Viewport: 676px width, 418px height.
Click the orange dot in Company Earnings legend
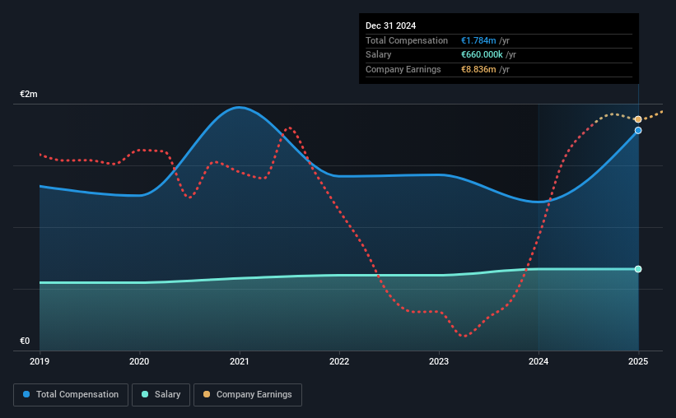207,394
